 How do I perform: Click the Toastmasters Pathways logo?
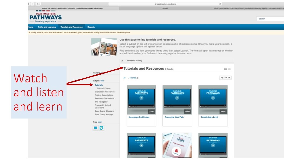click(46, 17)
